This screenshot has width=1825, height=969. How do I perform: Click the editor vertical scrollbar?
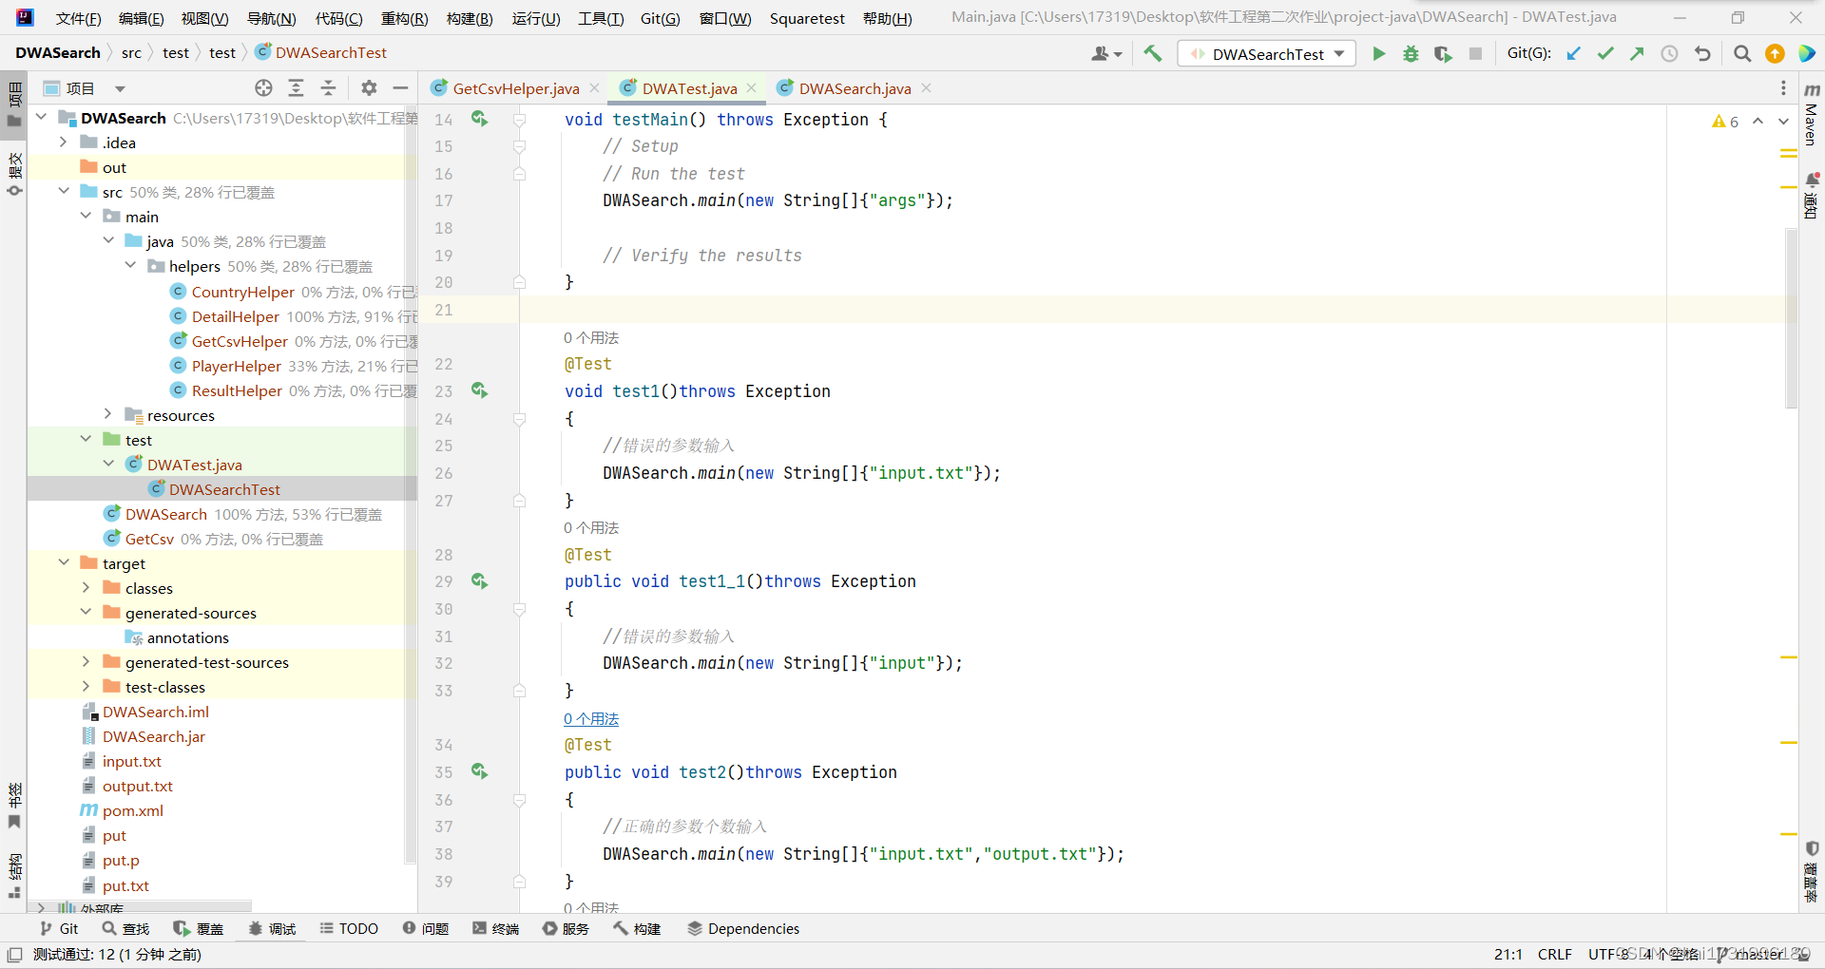click(x=1791, y=318)
